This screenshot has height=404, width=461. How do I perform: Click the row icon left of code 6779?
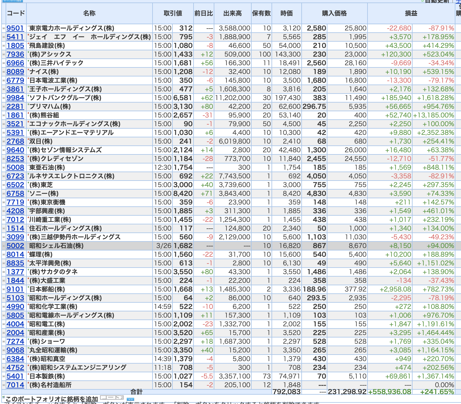(x=4, y=80)
